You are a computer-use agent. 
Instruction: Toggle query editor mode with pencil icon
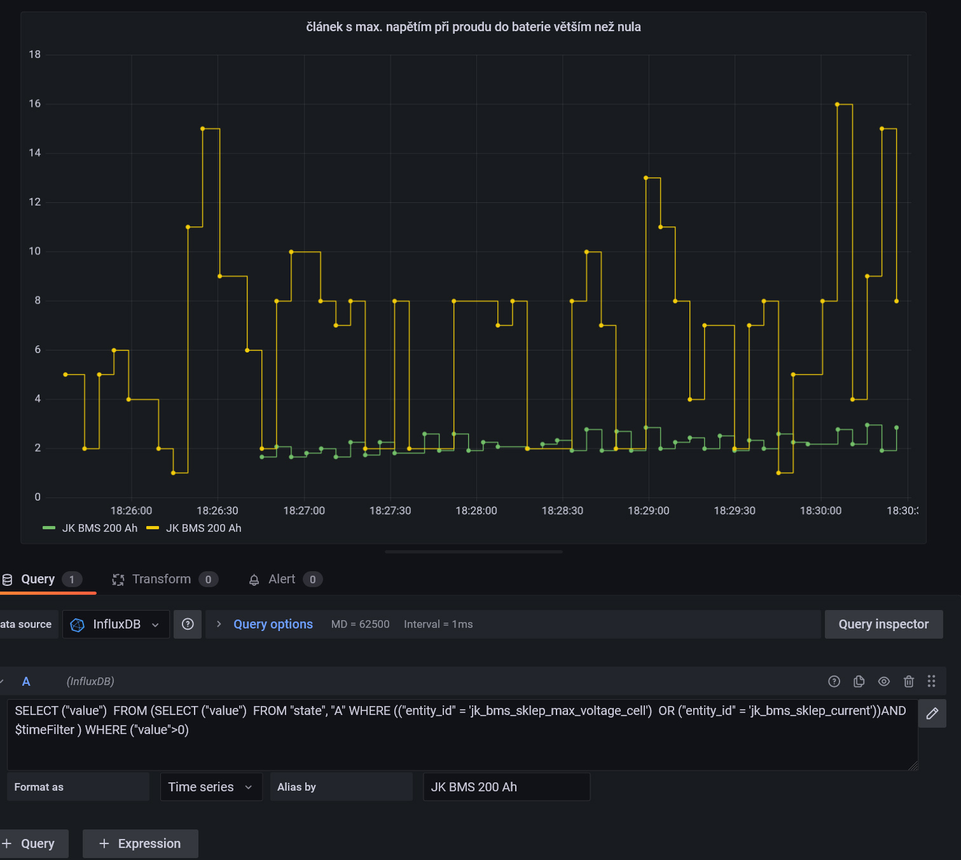932,713
